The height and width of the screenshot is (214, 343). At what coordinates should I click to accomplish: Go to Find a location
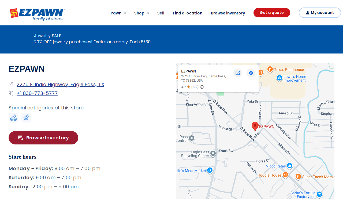coord(188,13)
